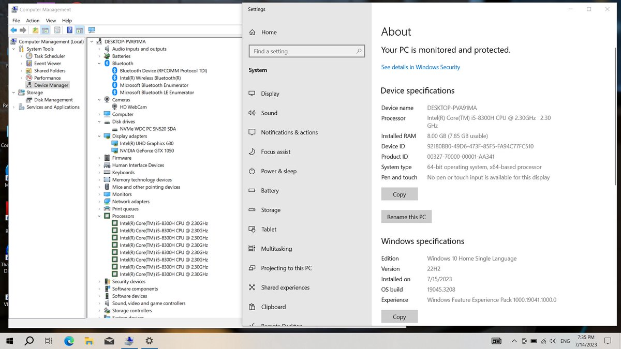Click the blue Help question-mark toolbar icon
The image size is (621, 349).
tap(69, 31)
